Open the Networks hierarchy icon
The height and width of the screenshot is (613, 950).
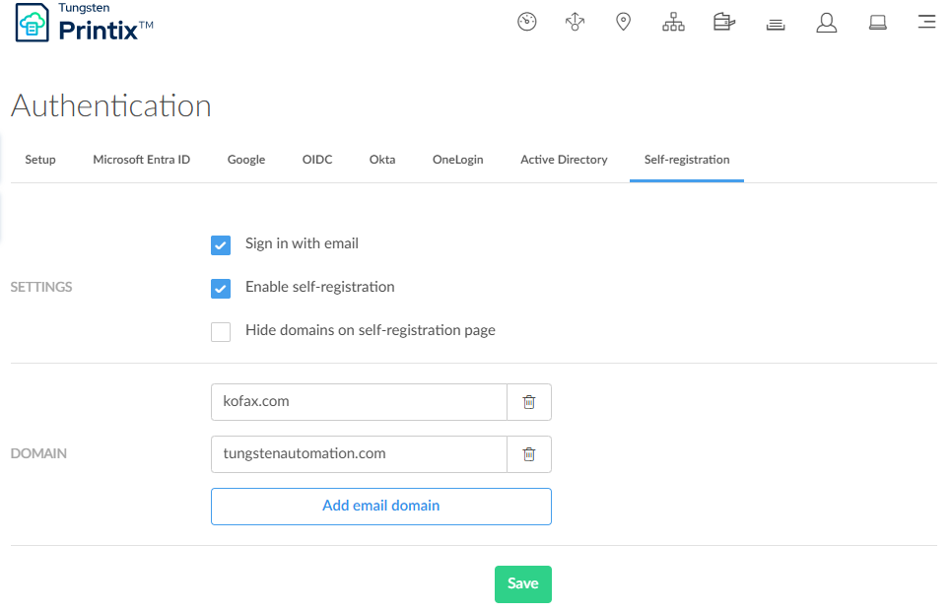[673, 22]
